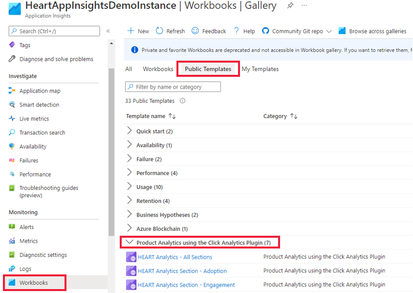Refresh the workbook gallery
This screenshot has width=413, height=293.
point(171,31)
